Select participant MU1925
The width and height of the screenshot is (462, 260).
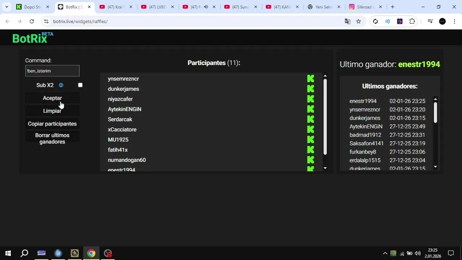(x=118, y=139)
